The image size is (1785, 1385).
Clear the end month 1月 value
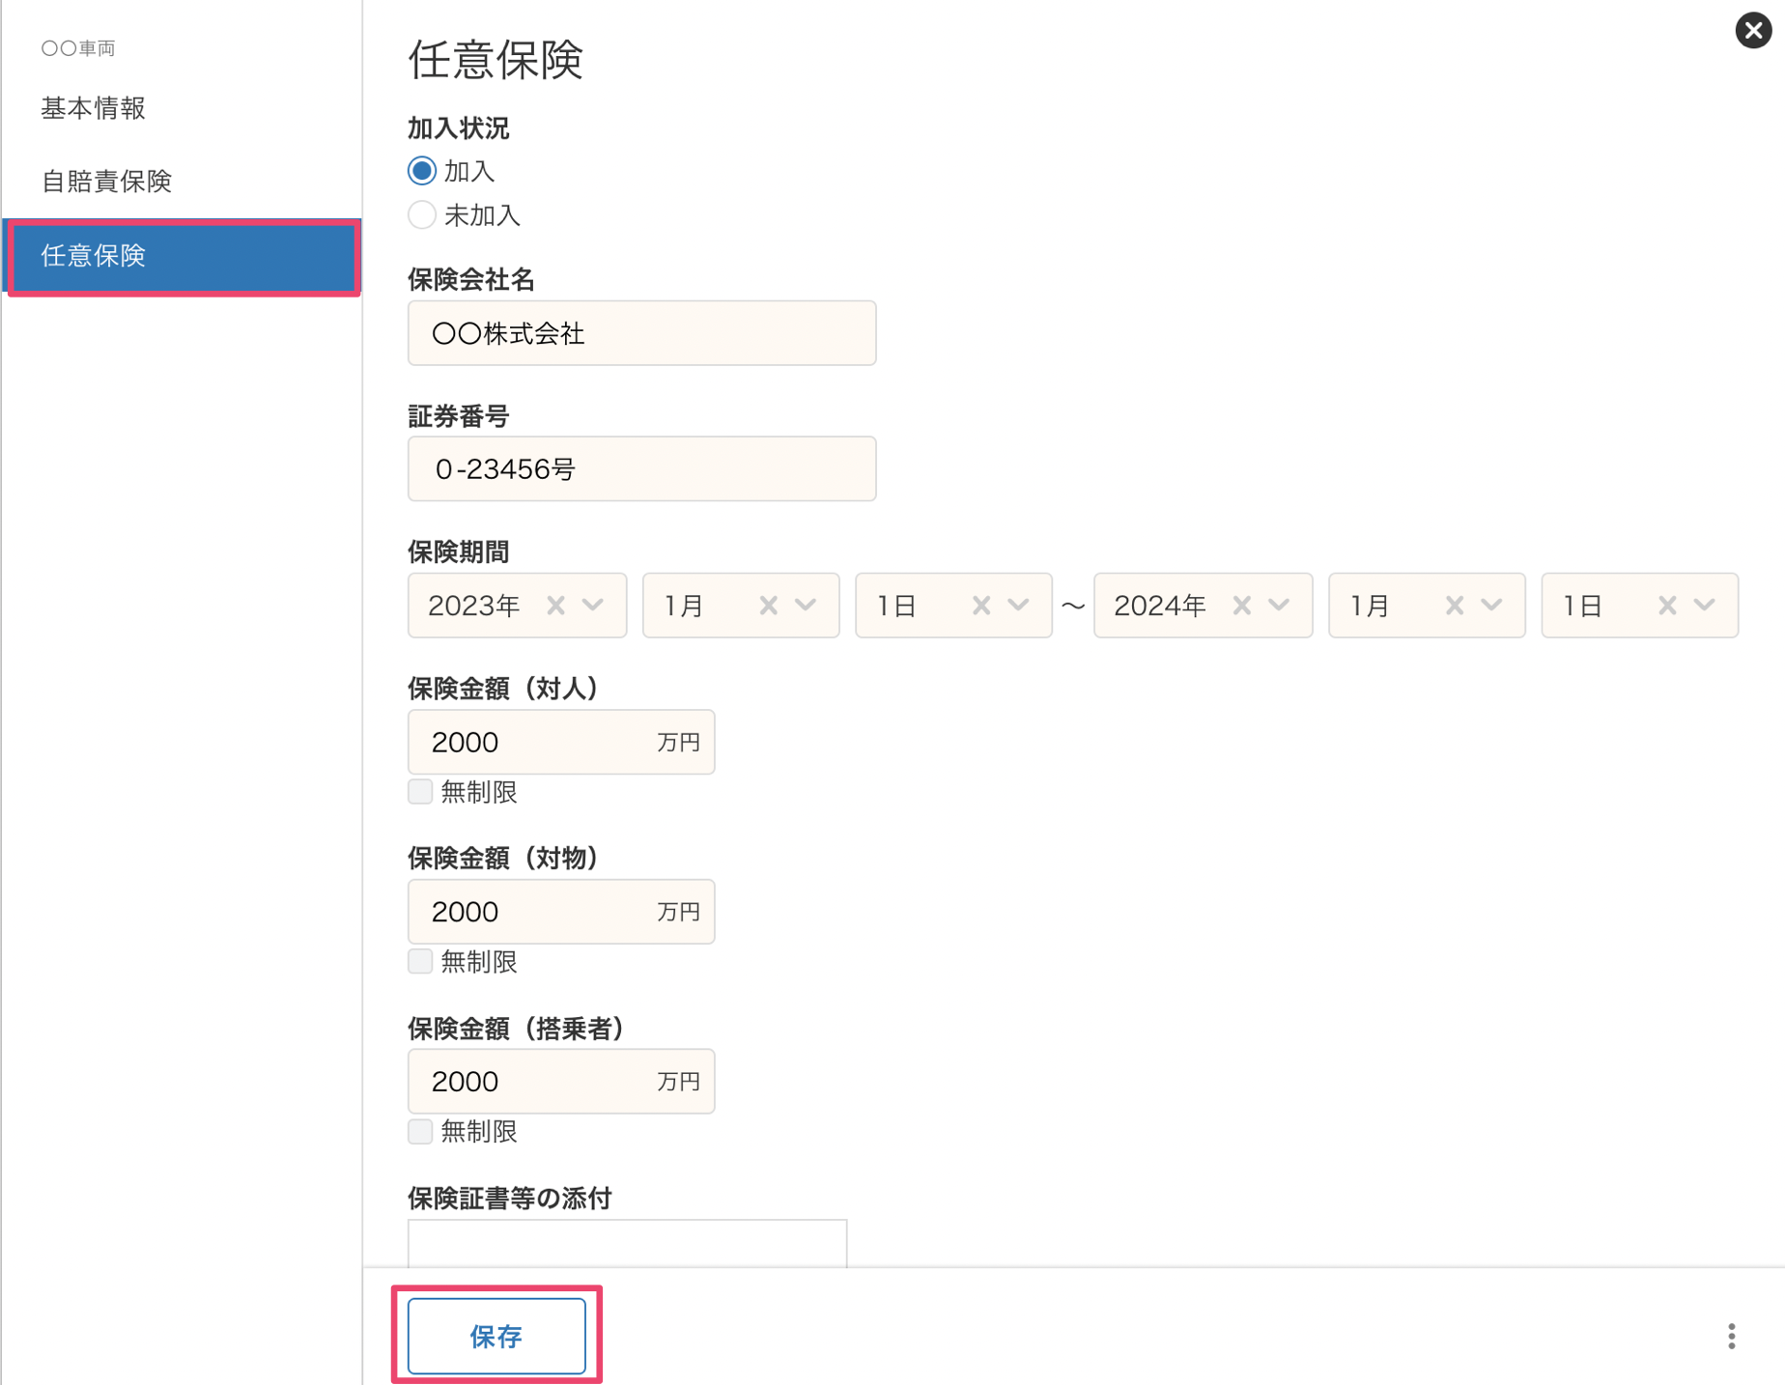[x=1455, y=606]
